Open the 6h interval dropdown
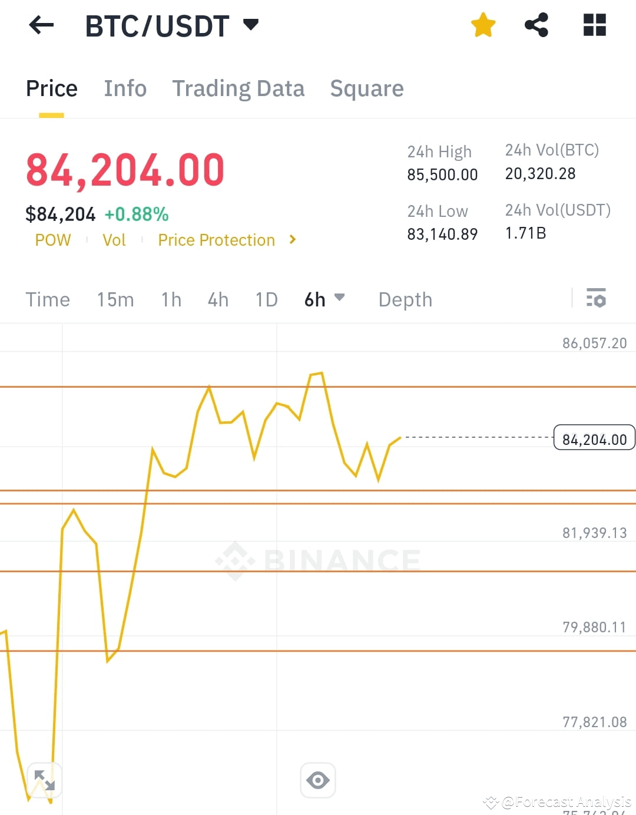636x815 pixels. [x=324, y=299]
